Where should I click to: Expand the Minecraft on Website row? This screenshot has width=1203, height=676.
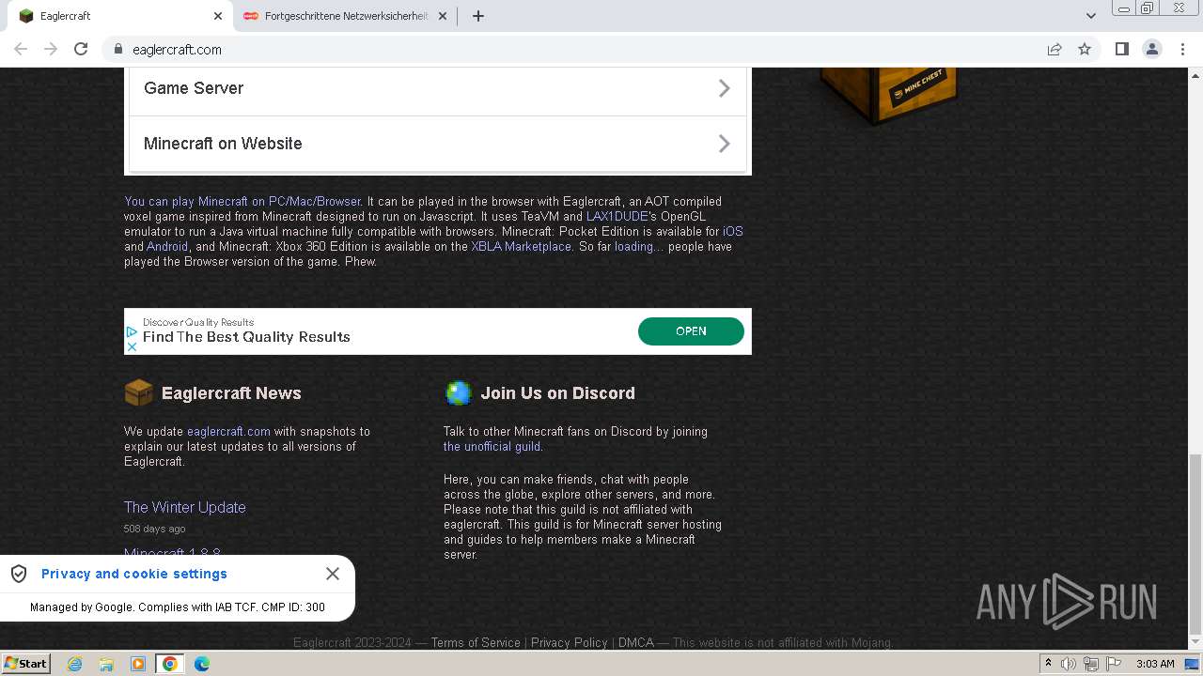[438, 144]
